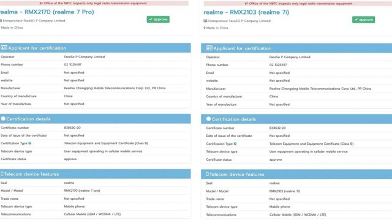Image resolution: width=392 pixels, height=220 pixels.
Task: Click the Manufacturer value in realme 7i panel
Action: (320, 89)
